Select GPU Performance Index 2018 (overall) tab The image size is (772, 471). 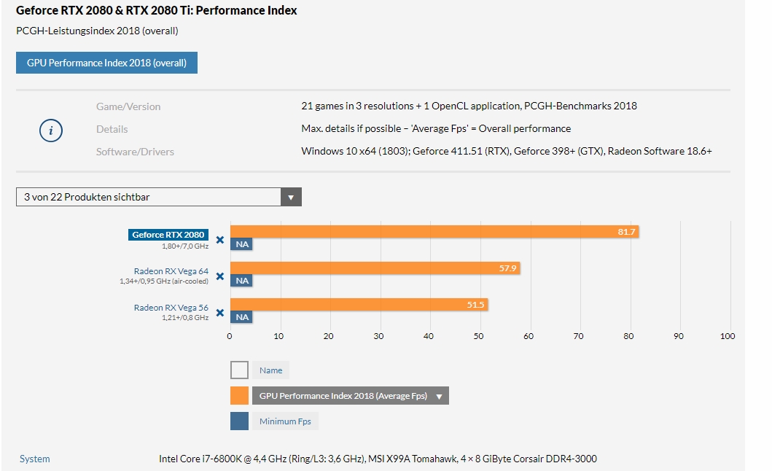coord(106,63)
